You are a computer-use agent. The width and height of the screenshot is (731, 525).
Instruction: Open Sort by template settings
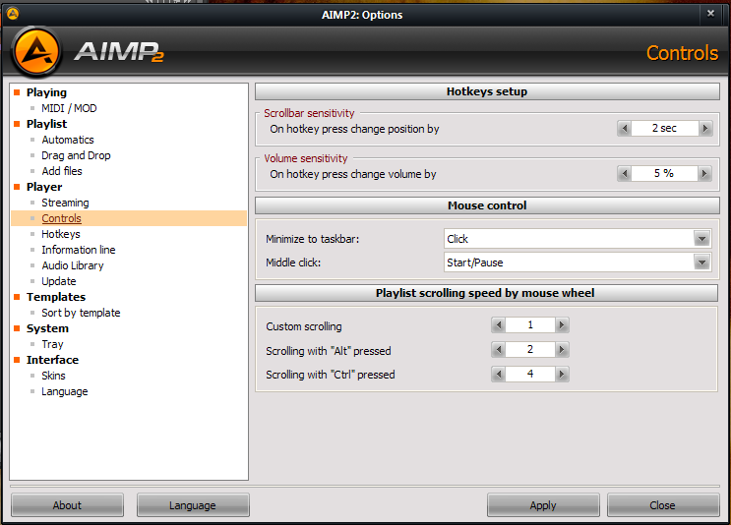81,313
